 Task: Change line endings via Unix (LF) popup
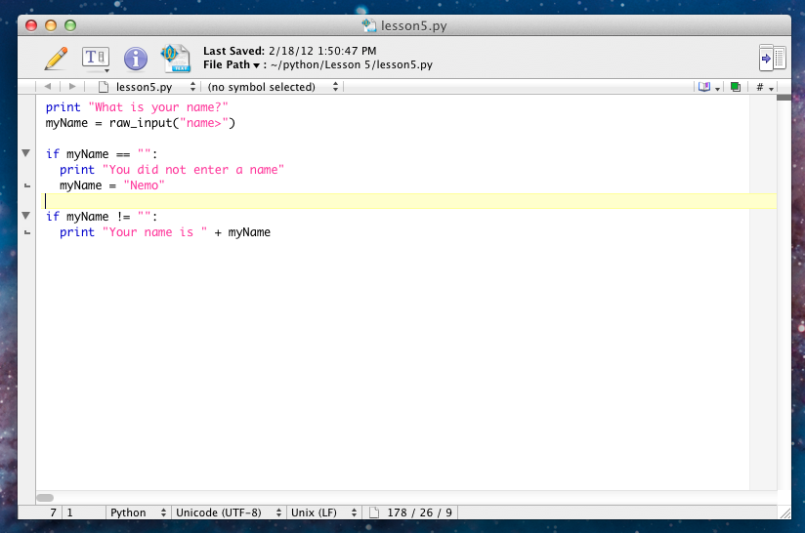323,512
